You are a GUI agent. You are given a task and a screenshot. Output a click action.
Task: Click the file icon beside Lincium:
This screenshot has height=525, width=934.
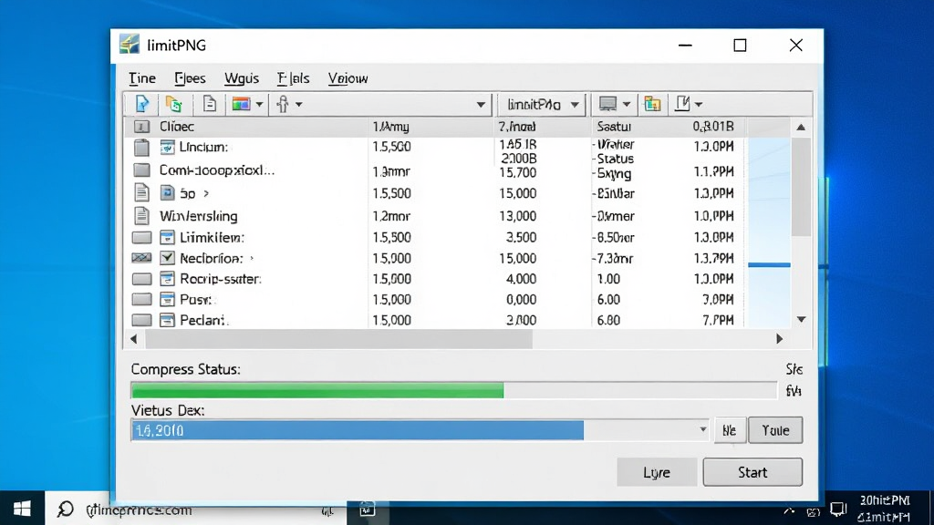pyautogui.click(x=168, y=147)
